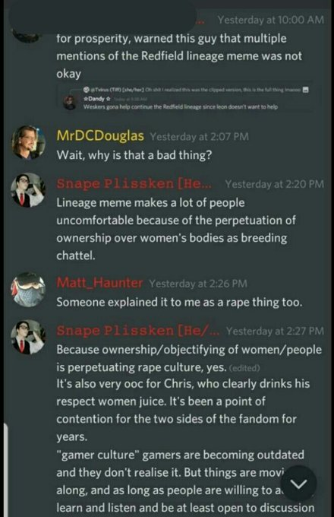Tap the 'Wait, why is that a bad thing?' message

click(x=134, y=154)
